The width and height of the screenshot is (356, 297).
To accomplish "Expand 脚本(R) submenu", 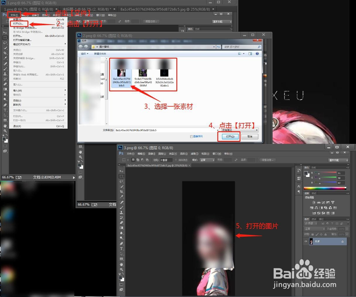I will coord(39,105).
